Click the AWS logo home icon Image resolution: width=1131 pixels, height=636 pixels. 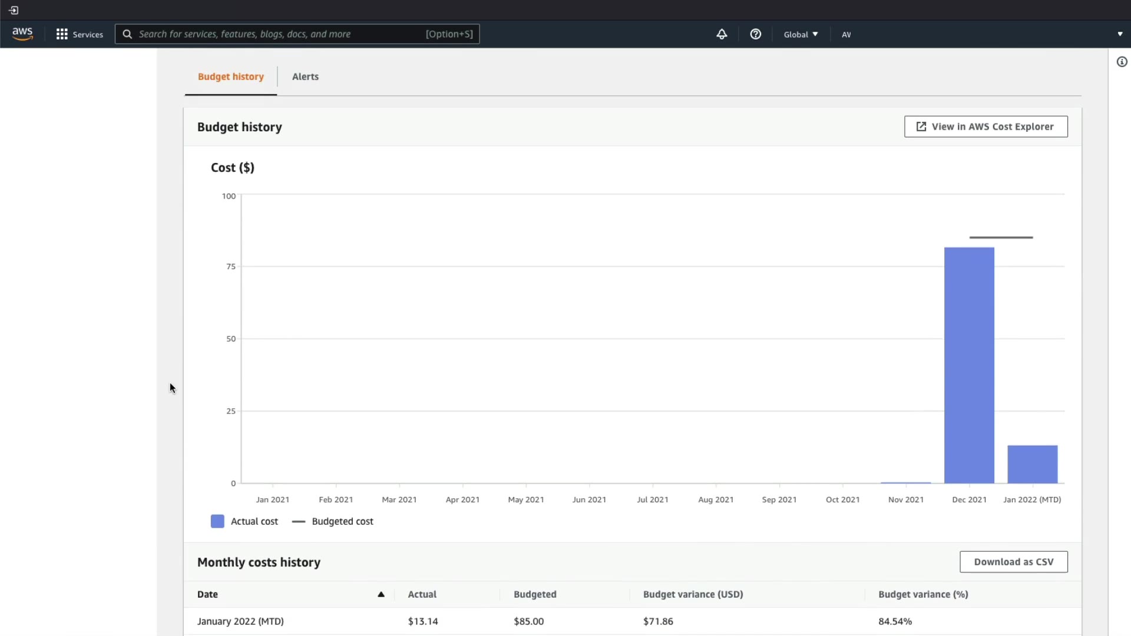tap(22, 34)
